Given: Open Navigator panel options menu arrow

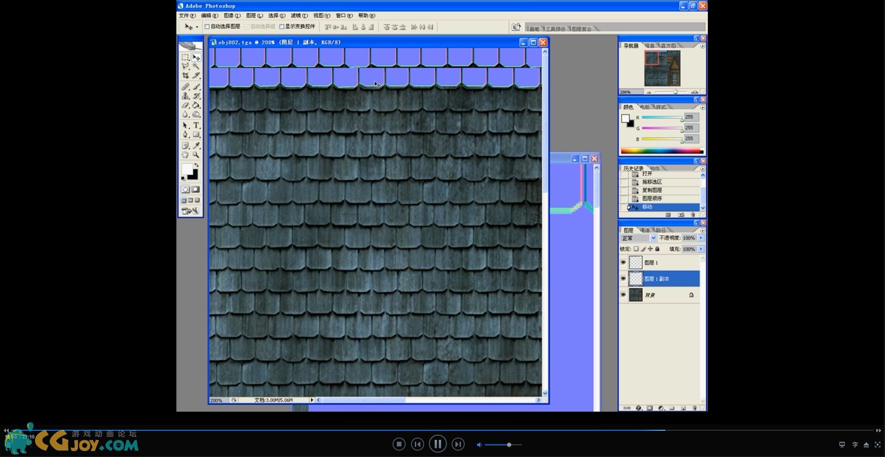Looking at the screenshot, I should (x=703, y=46).
